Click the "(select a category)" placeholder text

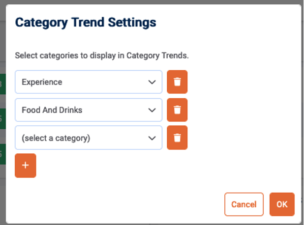[x=56, y=138]
